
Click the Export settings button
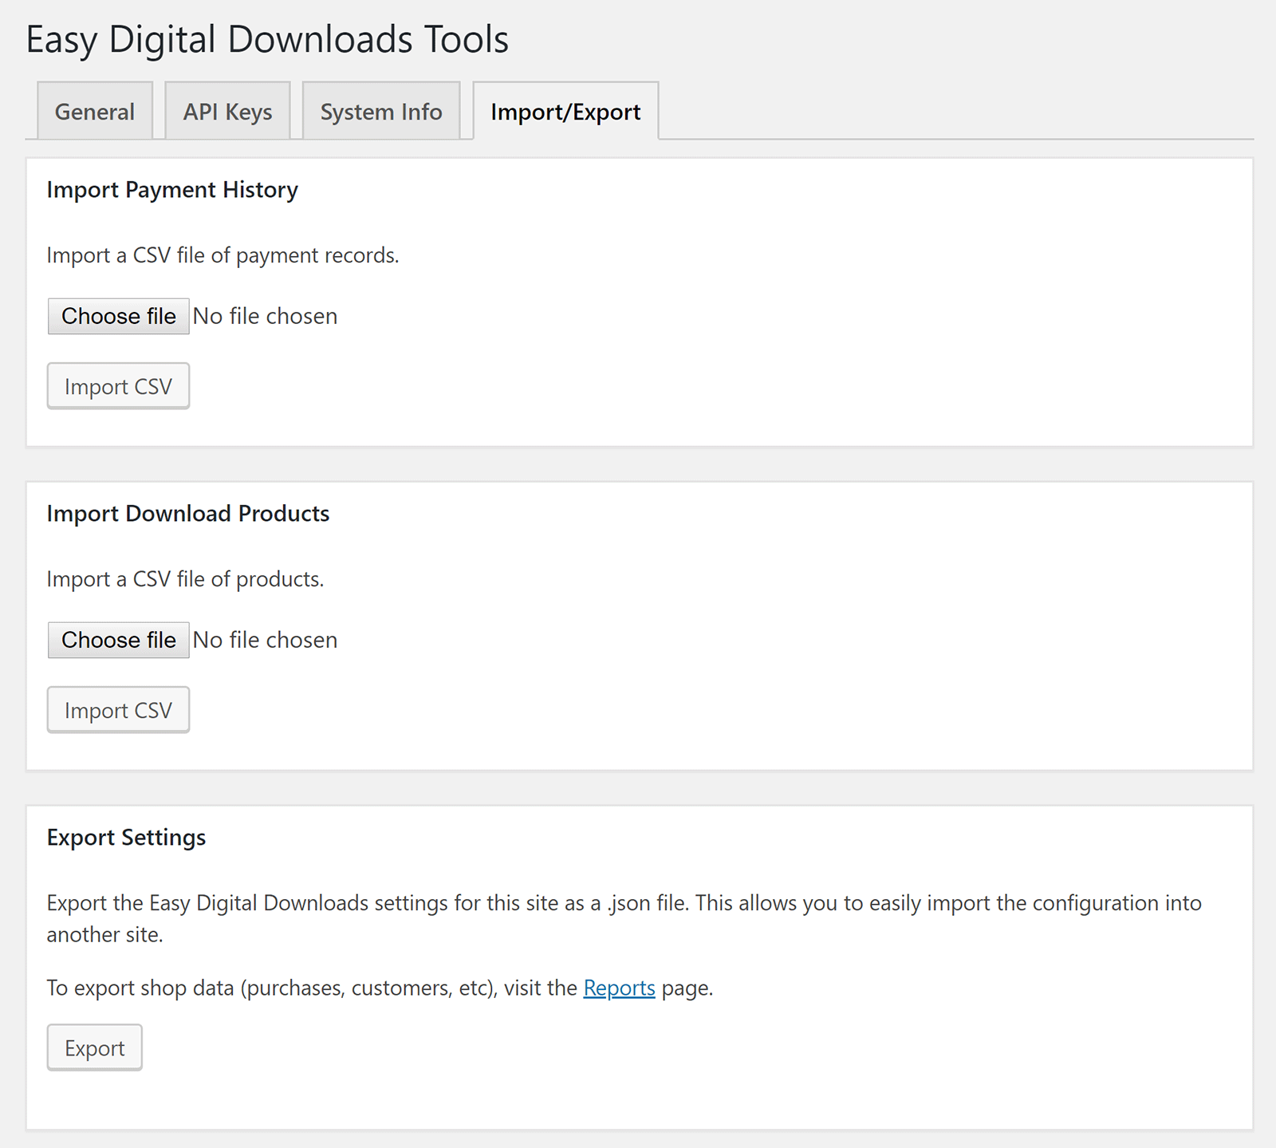[x=94, y=1047]
